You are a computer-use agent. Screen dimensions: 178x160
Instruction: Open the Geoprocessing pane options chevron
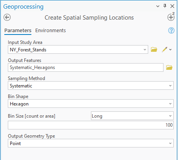coord(158,6)
